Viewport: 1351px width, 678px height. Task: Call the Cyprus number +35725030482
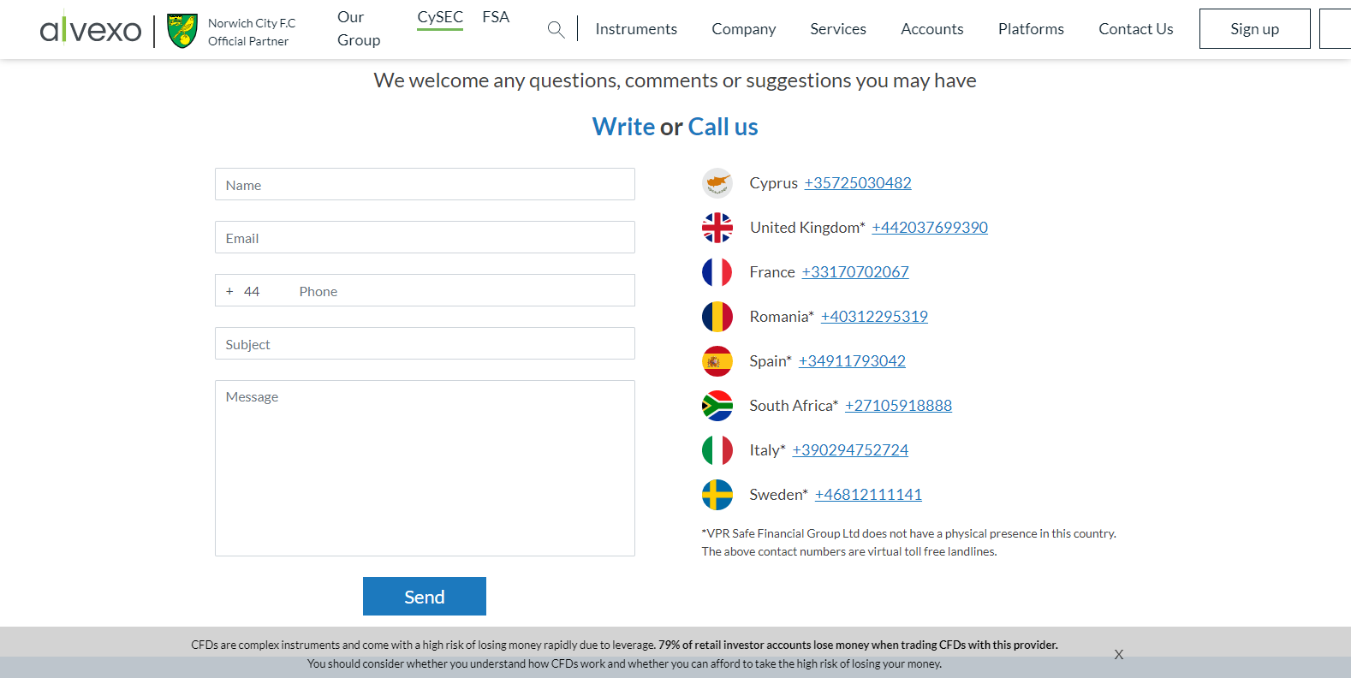pyautogui.click(x=858, y=183)
